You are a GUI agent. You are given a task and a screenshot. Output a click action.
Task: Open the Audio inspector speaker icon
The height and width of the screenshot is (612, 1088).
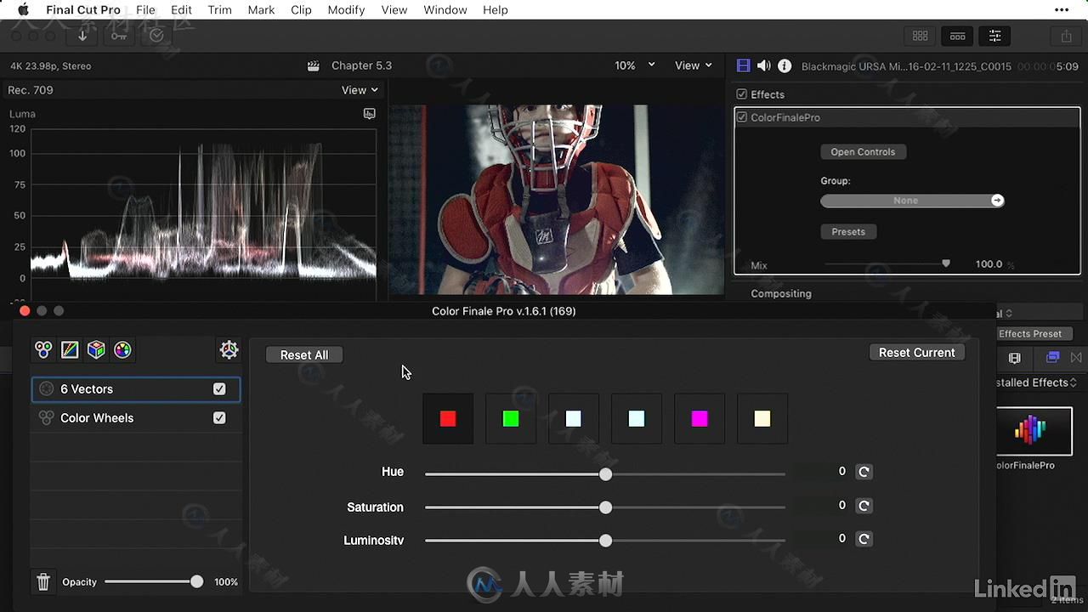(763, 65)
